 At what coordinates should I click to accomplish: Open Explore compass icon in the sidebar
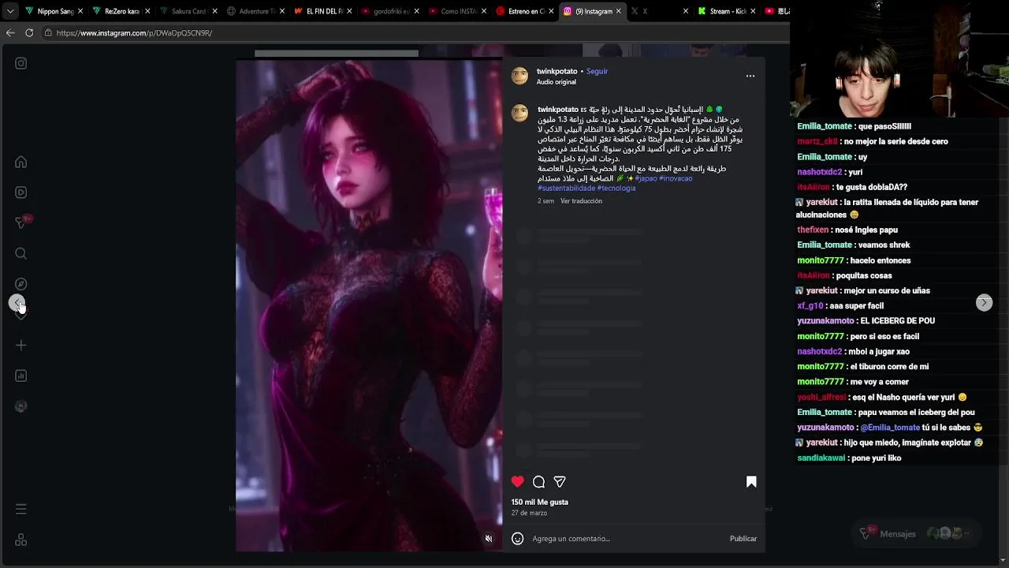(x=21, y=284)
